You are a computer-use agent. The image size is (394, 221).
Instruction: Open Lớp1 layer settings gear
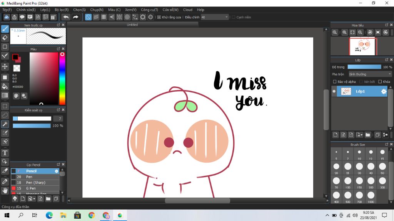[384, 91]
